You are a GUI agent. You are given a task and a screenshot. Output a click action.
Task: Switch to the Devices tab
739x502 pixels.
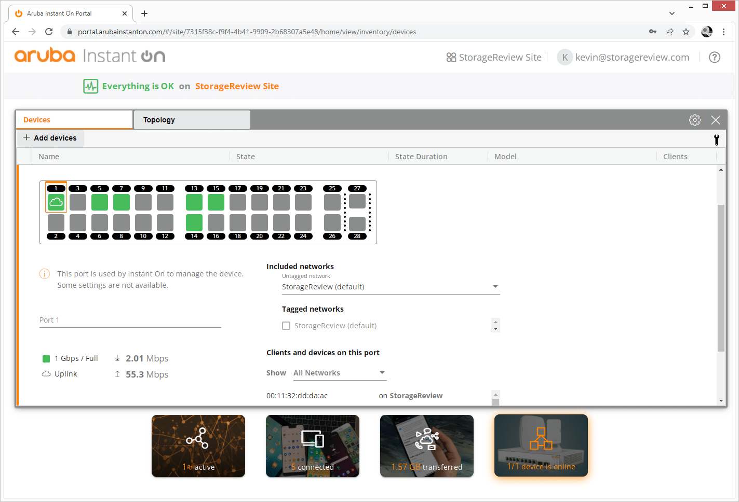pos(74,120)
